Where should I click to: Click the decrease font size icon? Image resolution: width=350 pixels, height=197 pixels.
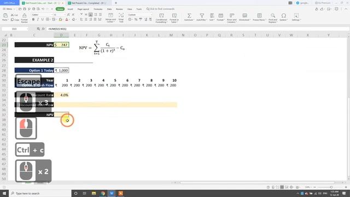point(73,15)
